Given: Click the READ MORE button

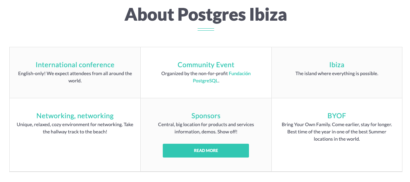Looking at the screenshot, I should pos(206,151).
